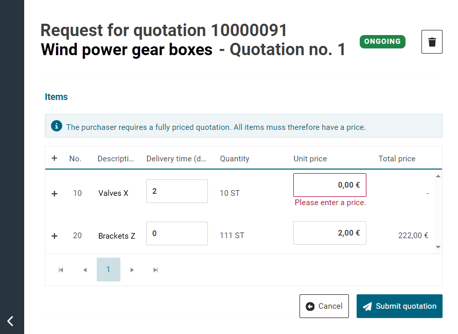Click the trash delete quotation icon

(x=432, y=42)
